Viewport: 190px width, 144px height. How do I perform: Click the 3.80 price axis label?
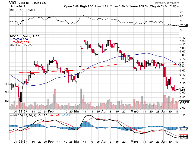pos(183,55)
